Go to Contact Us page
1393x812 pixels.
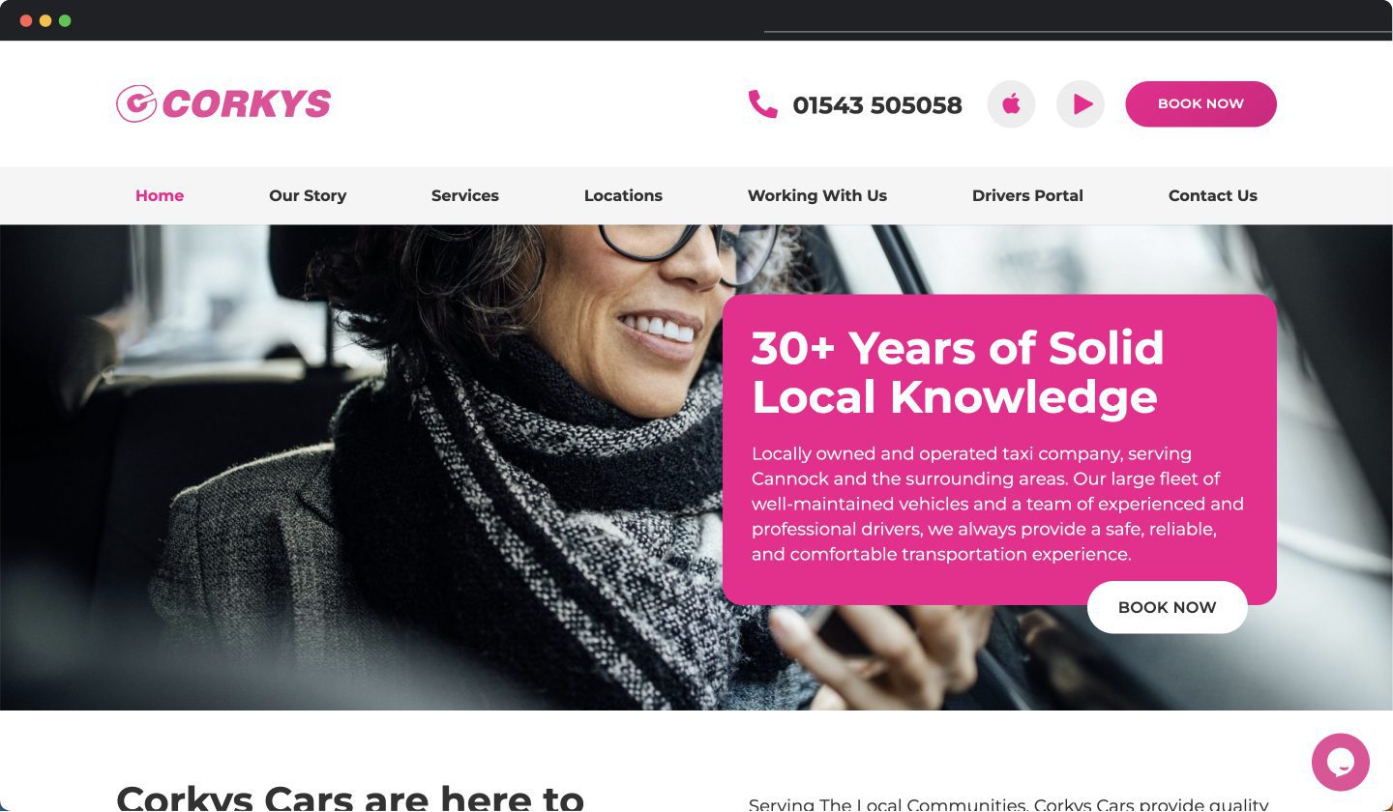[1213, 195]
